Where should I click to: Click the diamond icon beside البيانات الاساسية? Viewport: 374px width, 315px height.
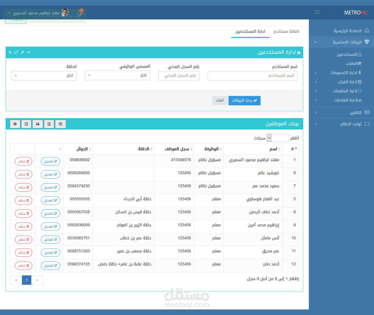[367, 42]
